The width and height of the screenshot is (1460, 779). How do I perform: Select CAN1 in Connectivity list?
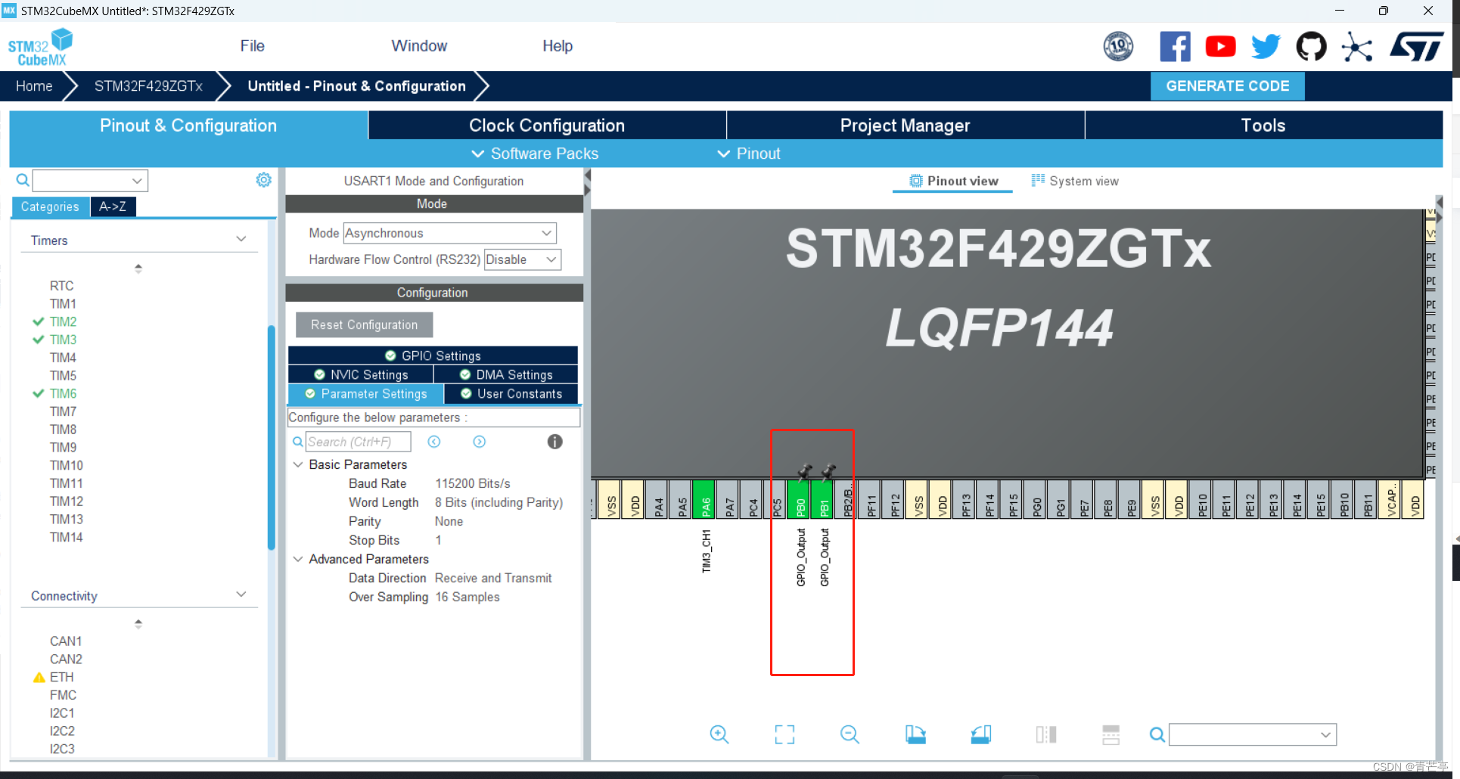[66, 641]
